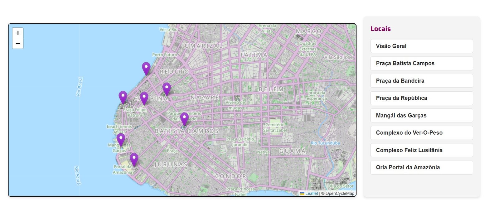Image resolution: width=499 pixels, height=202 pixels.
Task: Click the OpenCycleMap attribution text
Action: coord(340,194)
